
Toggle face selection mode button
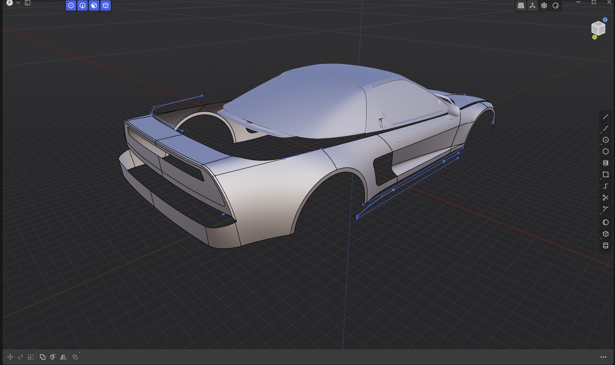(94, 5)
